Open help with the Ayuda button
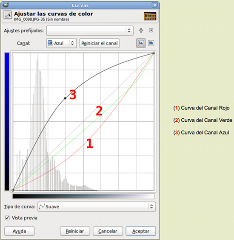 (x=19, y=231)
